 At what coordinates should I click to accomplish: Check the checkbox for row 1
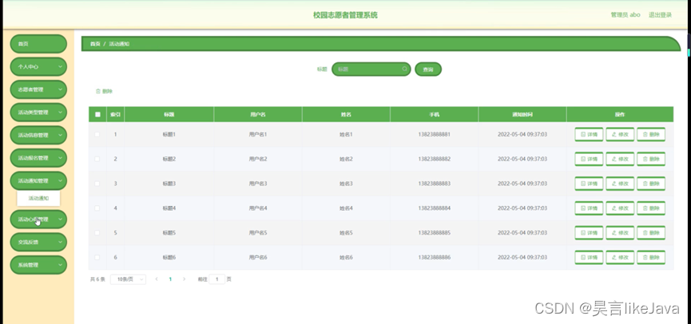(97, 134)
